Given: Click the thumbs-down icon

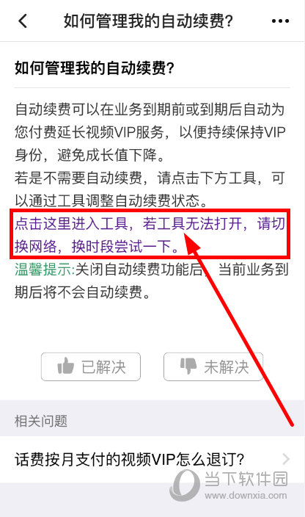Looking at the screenshot, I should [188, 366].
